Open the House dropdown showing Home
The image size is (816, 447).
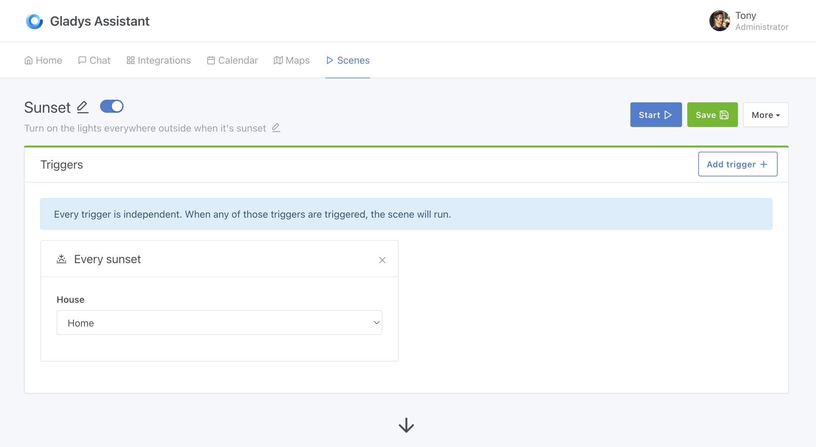219,323
